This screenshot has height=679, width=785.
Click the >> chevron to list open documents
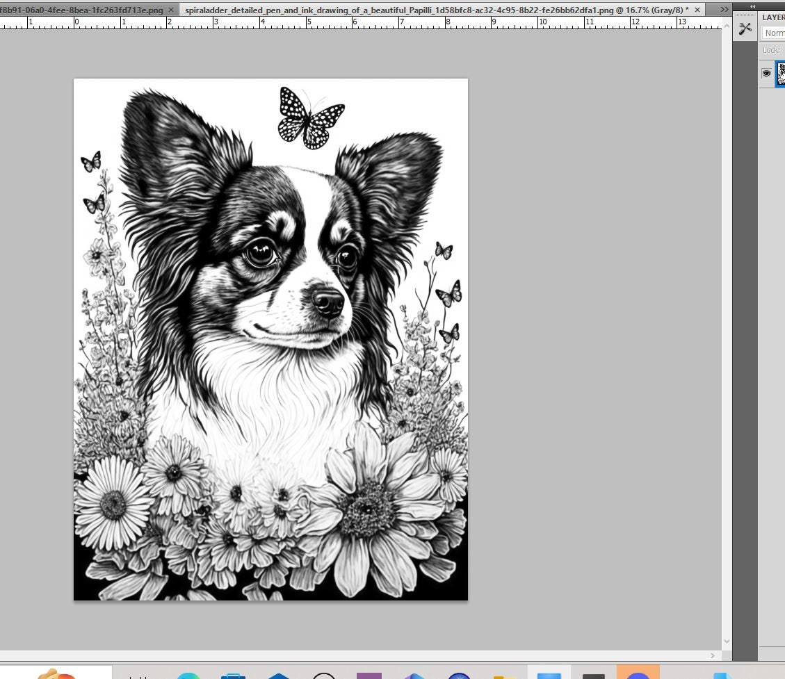point(723,9)
